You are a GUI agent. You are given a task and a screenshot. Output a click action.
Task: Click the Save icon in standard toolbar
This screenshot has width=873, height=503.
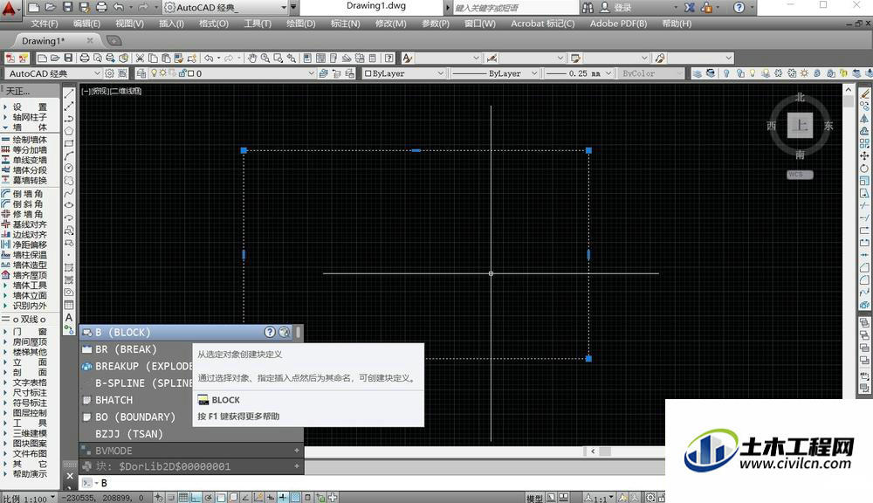pos(68,58)
